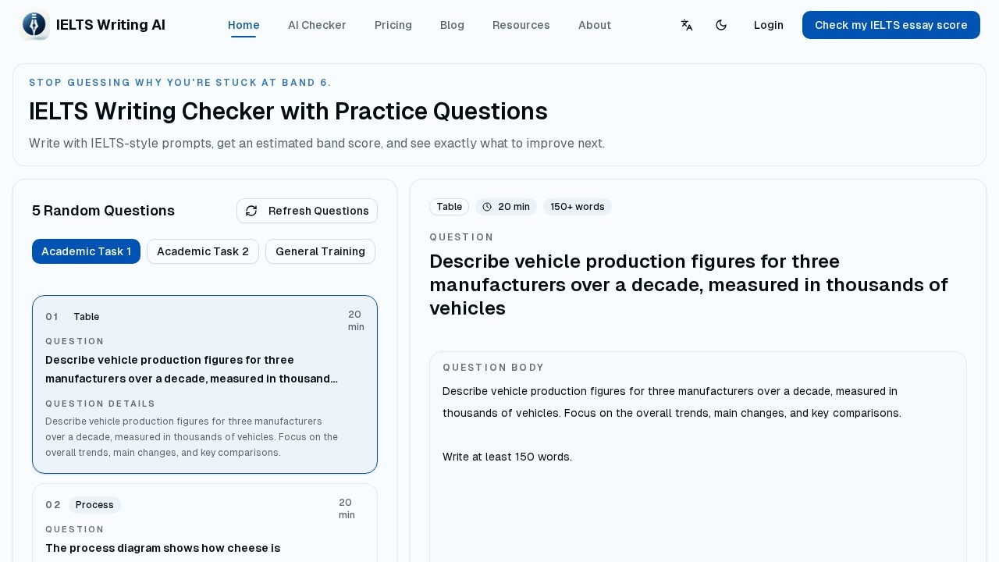999x562 pixels.
Task: Go to the Home nav item
Action: (244, 25)
